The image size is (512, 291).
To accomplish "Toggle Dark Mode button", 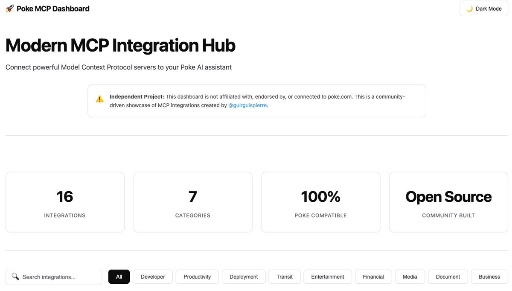I will point(483,9).
